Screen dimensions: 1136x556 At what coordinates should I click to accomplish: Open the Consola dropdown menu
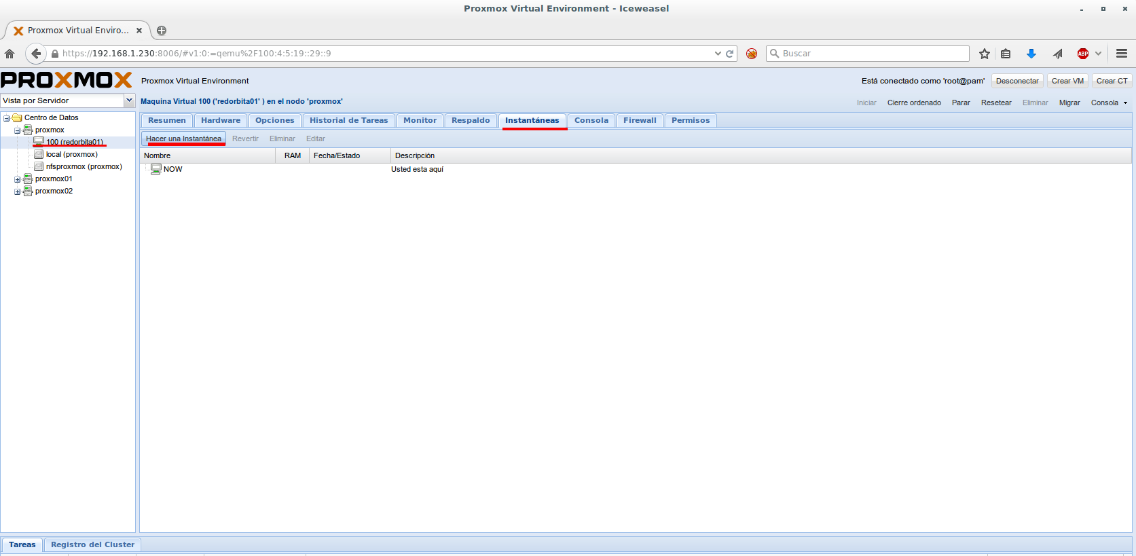point(1109,103)
